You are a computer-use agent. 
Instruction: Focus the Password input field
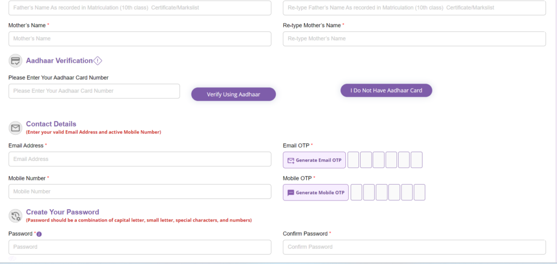point(140,247)
